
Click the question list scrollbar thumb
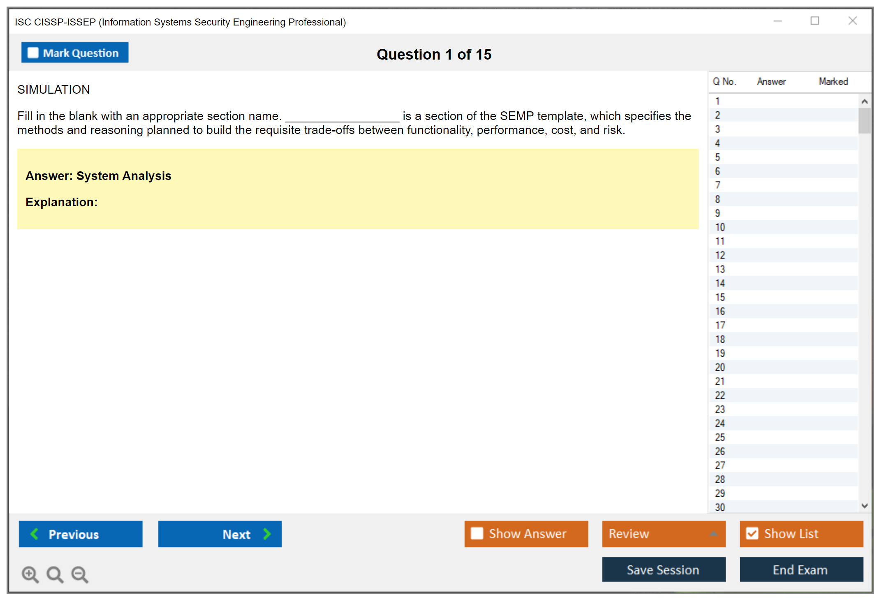coord(864,121)
